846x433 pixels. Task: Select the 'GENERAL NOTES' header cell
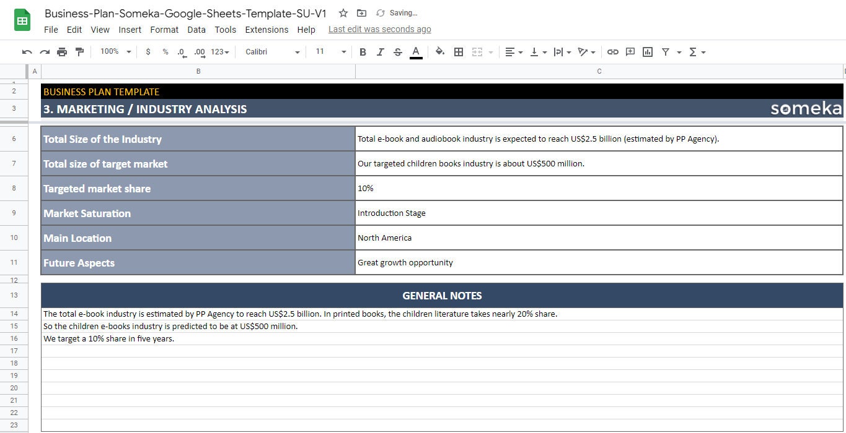tap(442, 296)
